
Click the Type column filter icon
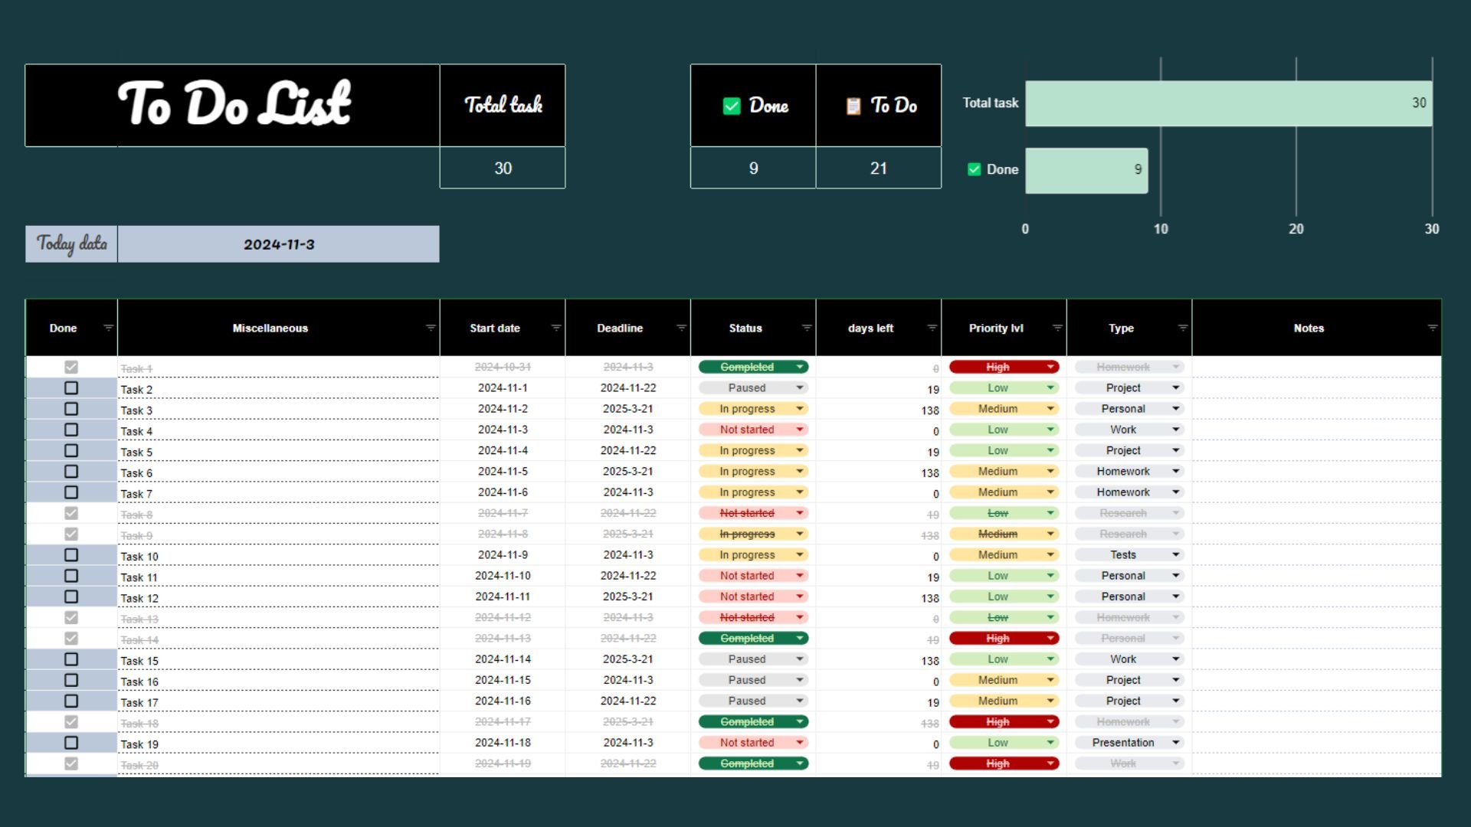pos(1183,328)
